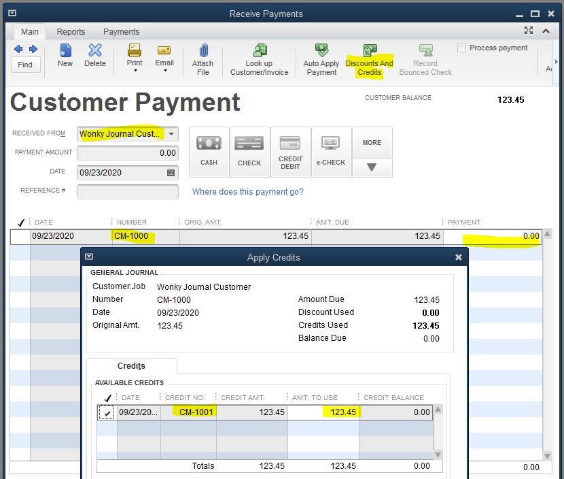
Task: Open Discounts And Credits
Action: (369, 59)
